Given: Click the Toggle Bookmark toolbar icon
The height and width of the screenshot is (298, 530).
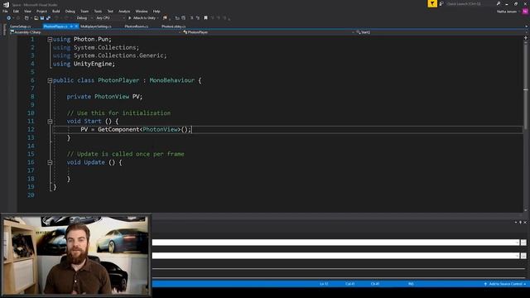Looking at the screenshot, I should tap(205, 18).
